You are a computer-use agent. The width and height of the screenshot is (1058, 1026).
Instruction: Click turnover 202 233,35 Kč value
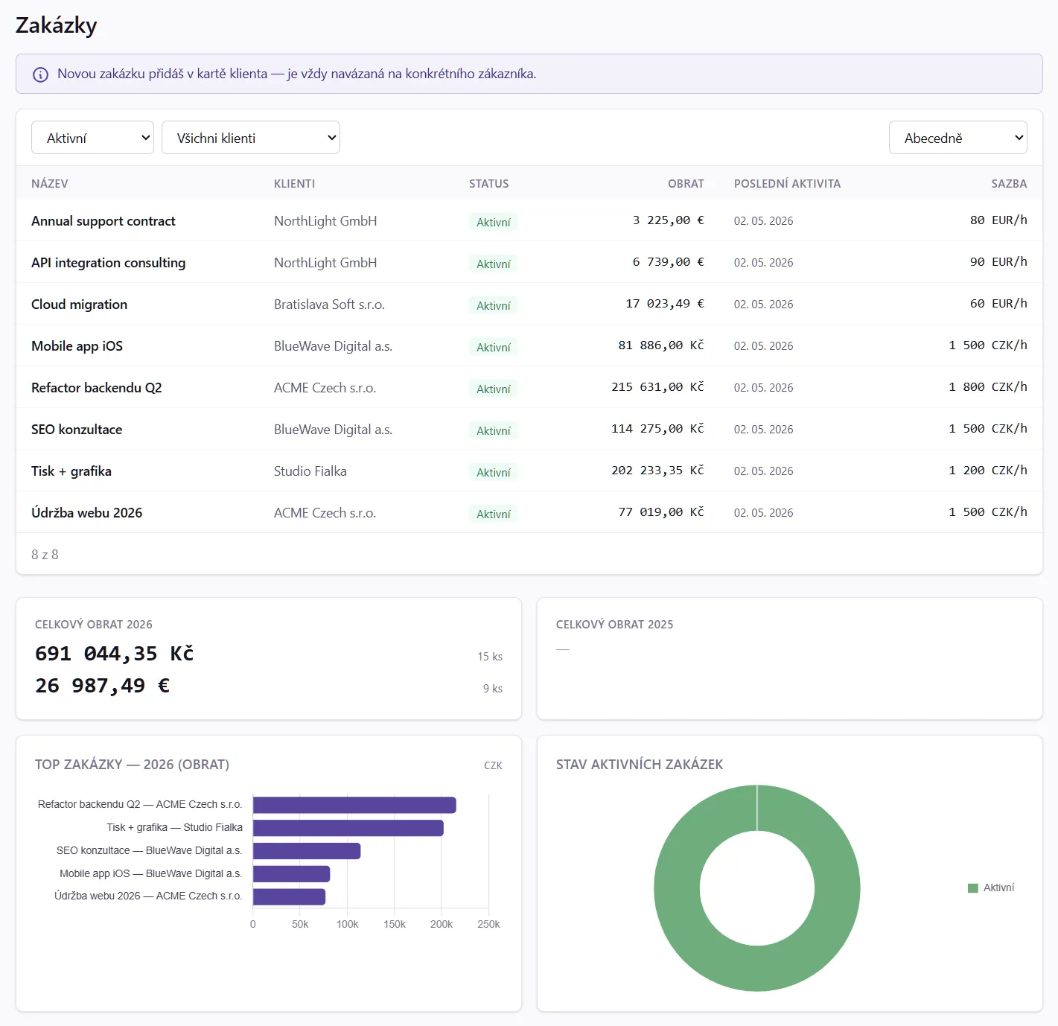point(657,471)
